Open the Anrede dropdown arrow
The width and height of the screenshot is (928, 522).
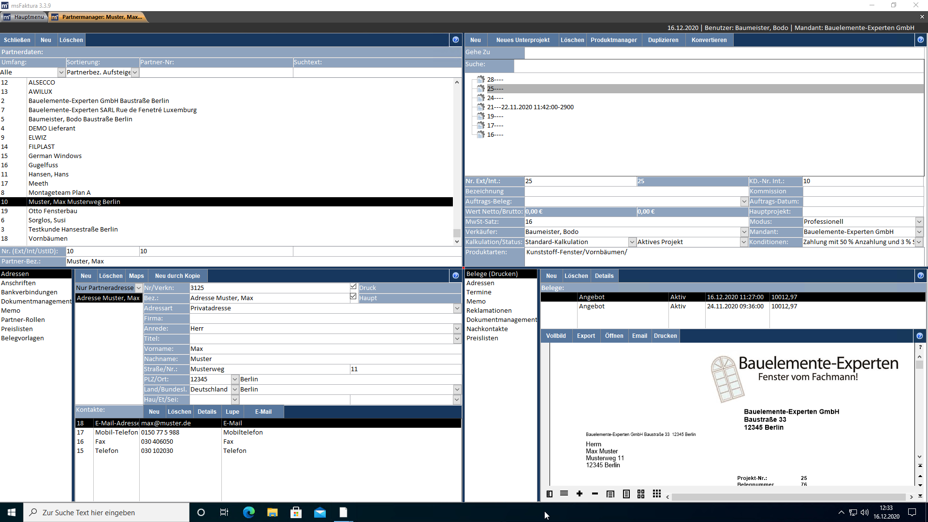(457, 328)
